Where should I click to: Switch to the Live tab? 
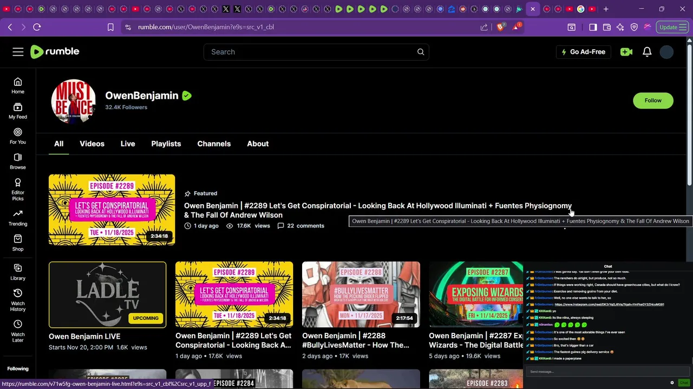coord(128,144)
